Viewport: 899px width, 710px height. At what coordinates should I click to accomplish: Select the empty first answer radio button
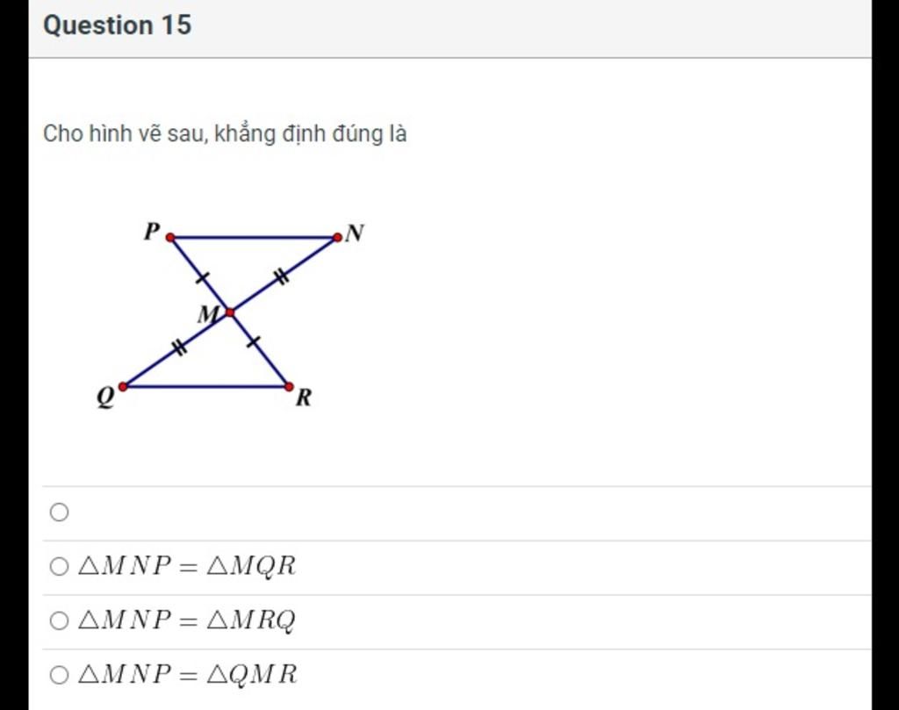[x=59, y=512]
